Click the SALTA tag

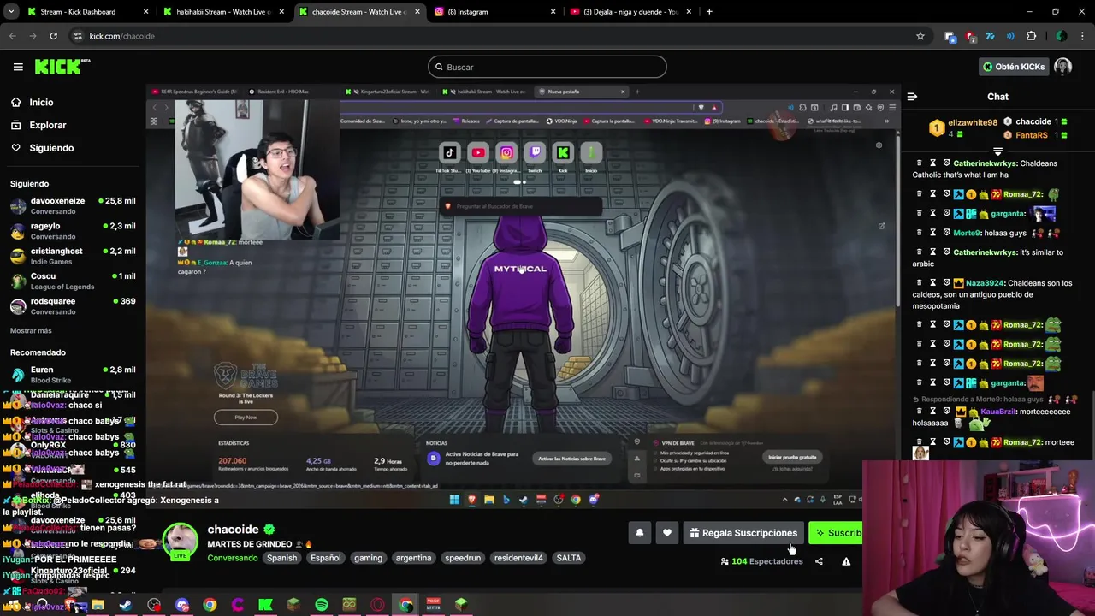click(x=569, y=558)
